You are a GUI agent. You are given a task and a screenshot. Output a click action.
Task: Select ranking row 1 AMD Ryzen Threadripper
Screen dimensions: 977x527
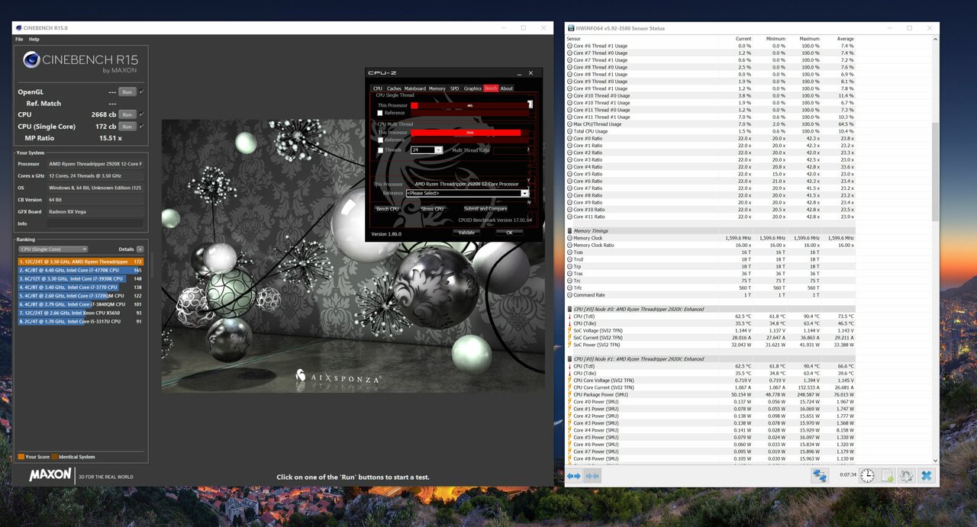[80, 262]
